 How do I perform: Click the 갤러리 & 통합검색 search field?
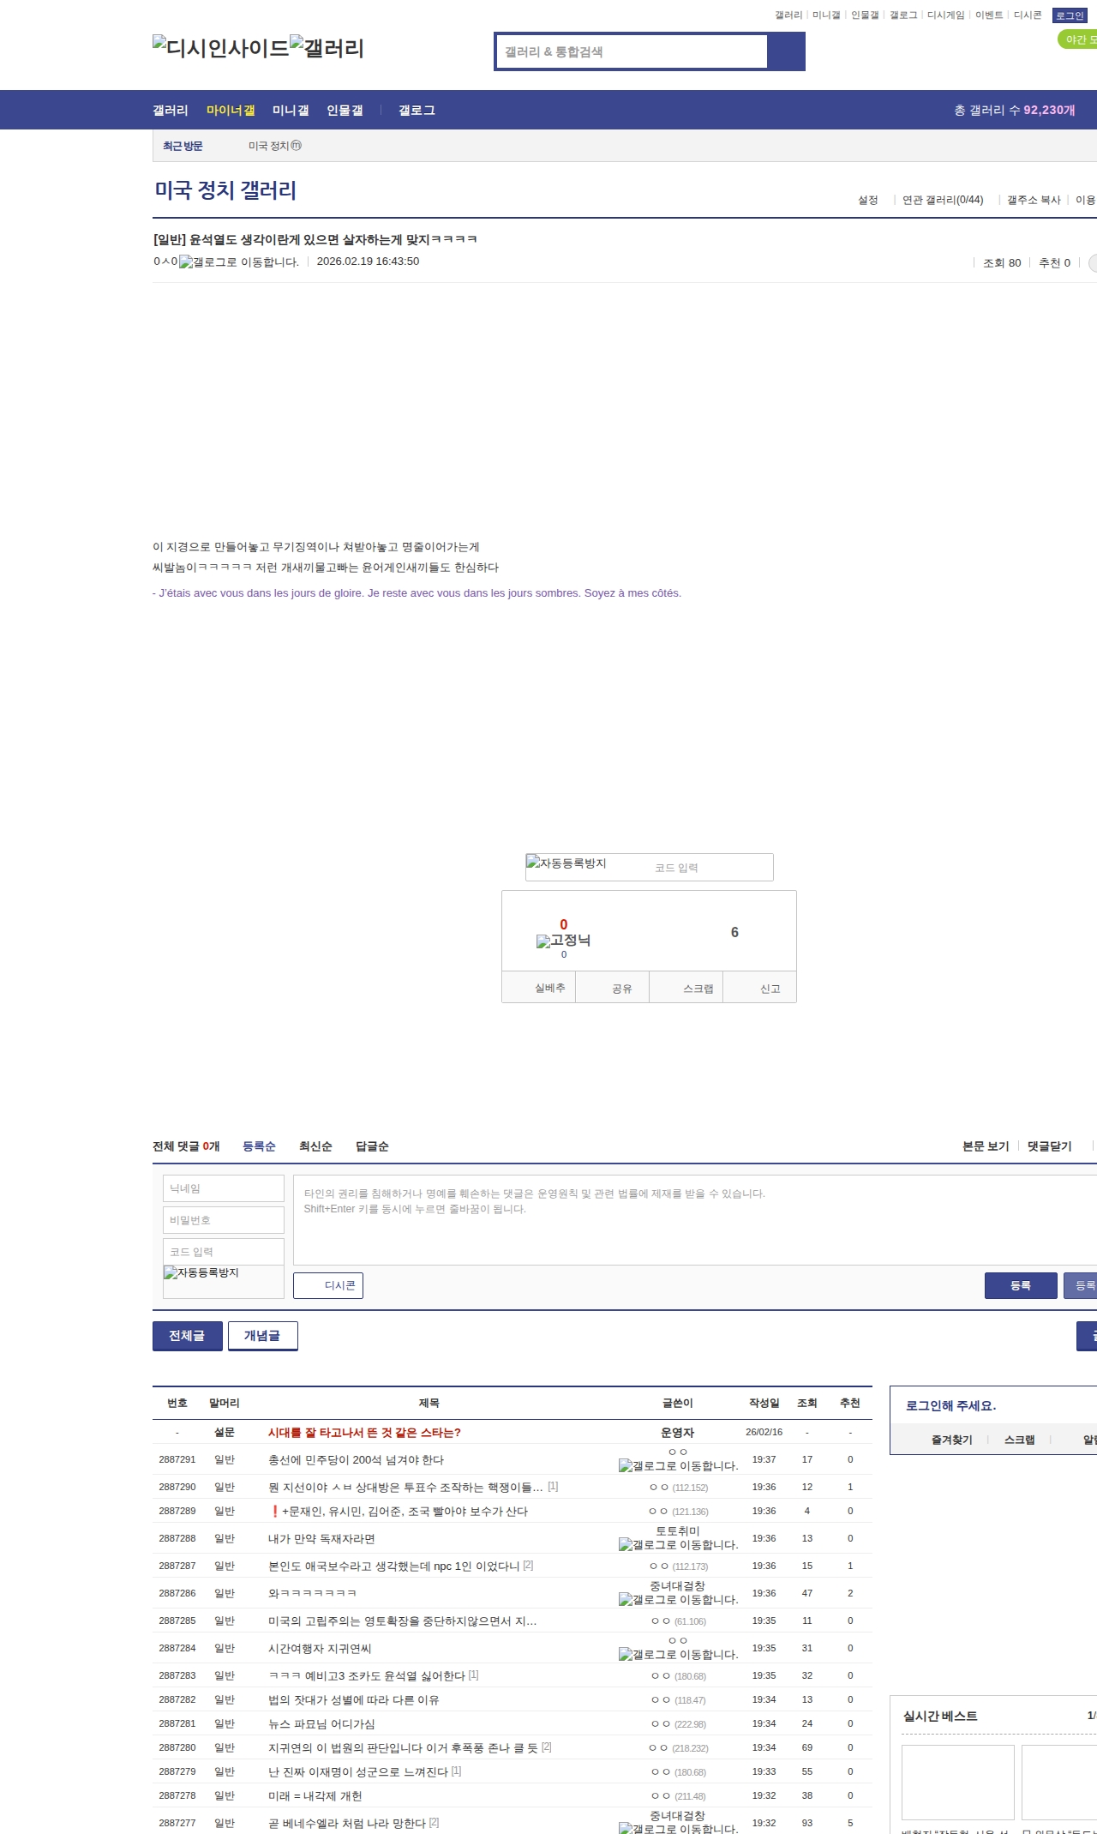tap(632, 51)
